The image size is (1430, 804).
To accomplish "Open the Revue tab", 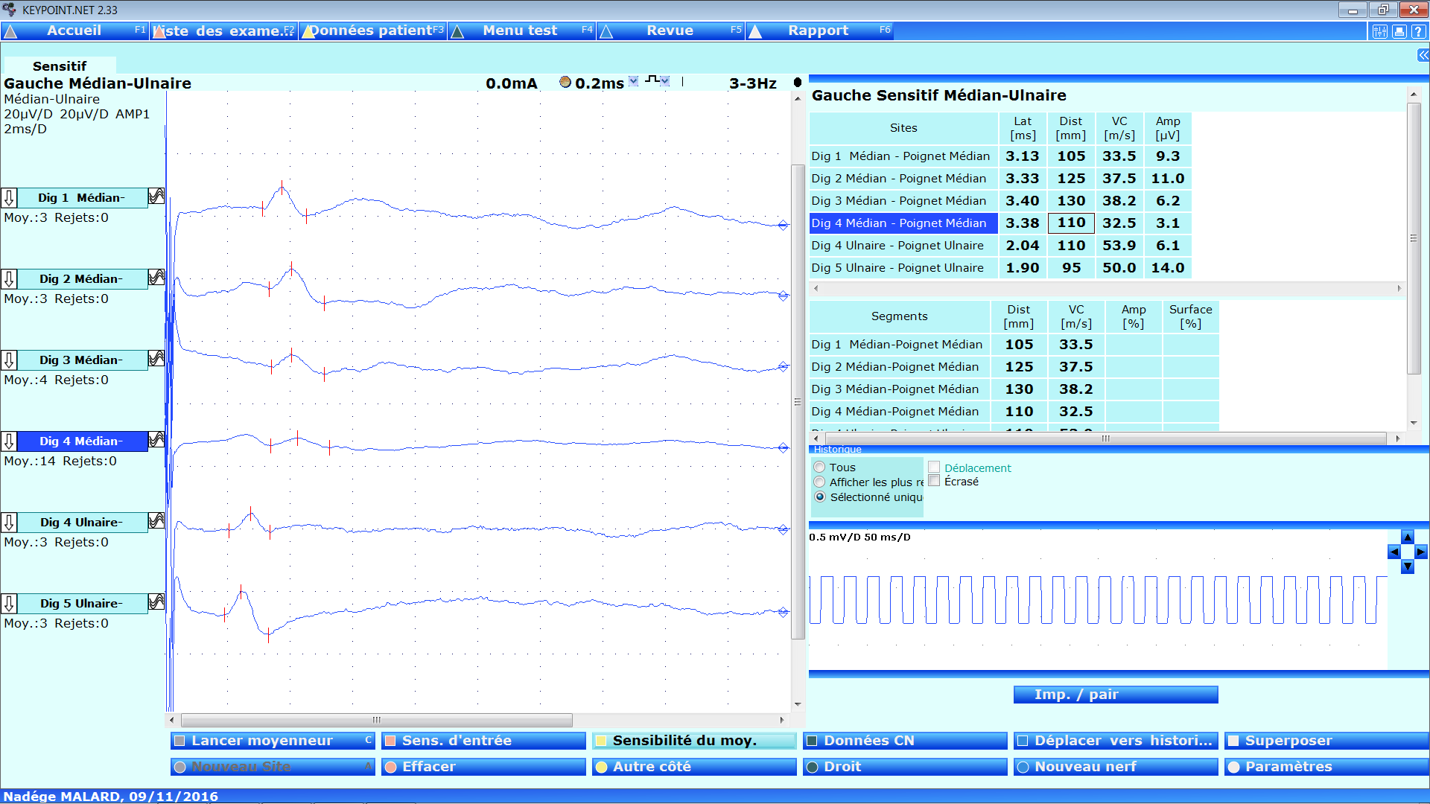I will (671, 31).
